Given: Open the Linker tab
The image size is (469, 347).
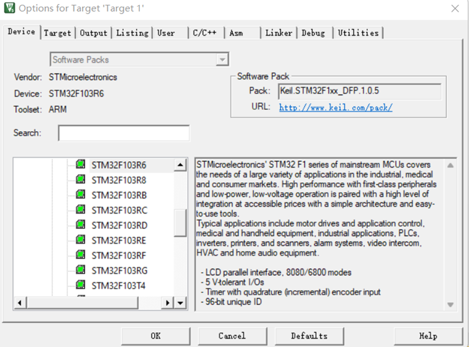Looking at the screenshot, I should coord(279,33).
